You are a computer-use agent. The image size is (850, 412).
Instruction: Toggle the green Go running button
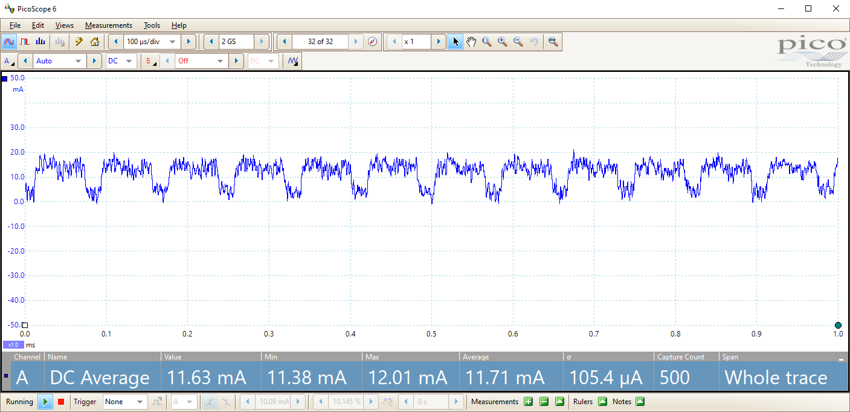point(45,402)
